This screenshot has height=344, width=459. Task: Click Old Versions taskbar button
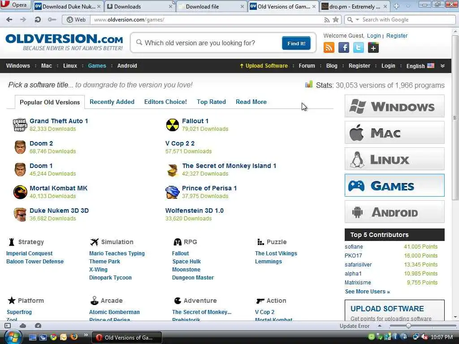[127, 337]
